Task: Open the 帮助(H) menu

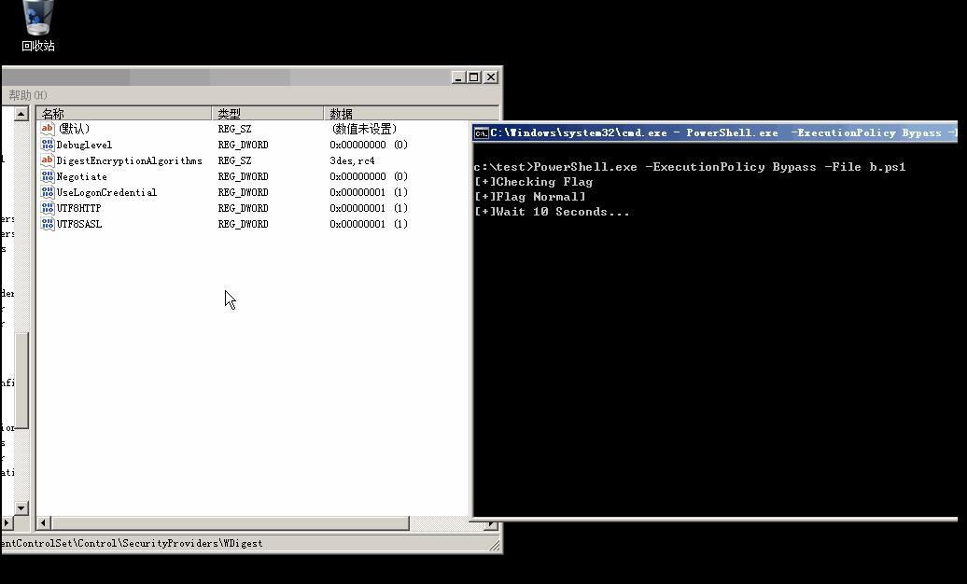Action: (28, 95)
